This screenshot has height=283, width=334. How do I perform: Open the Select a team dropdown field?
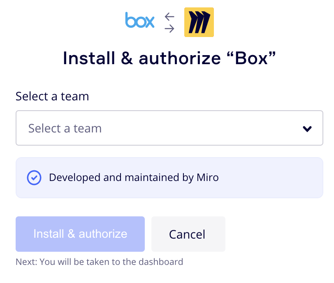[x=169, y=128]
